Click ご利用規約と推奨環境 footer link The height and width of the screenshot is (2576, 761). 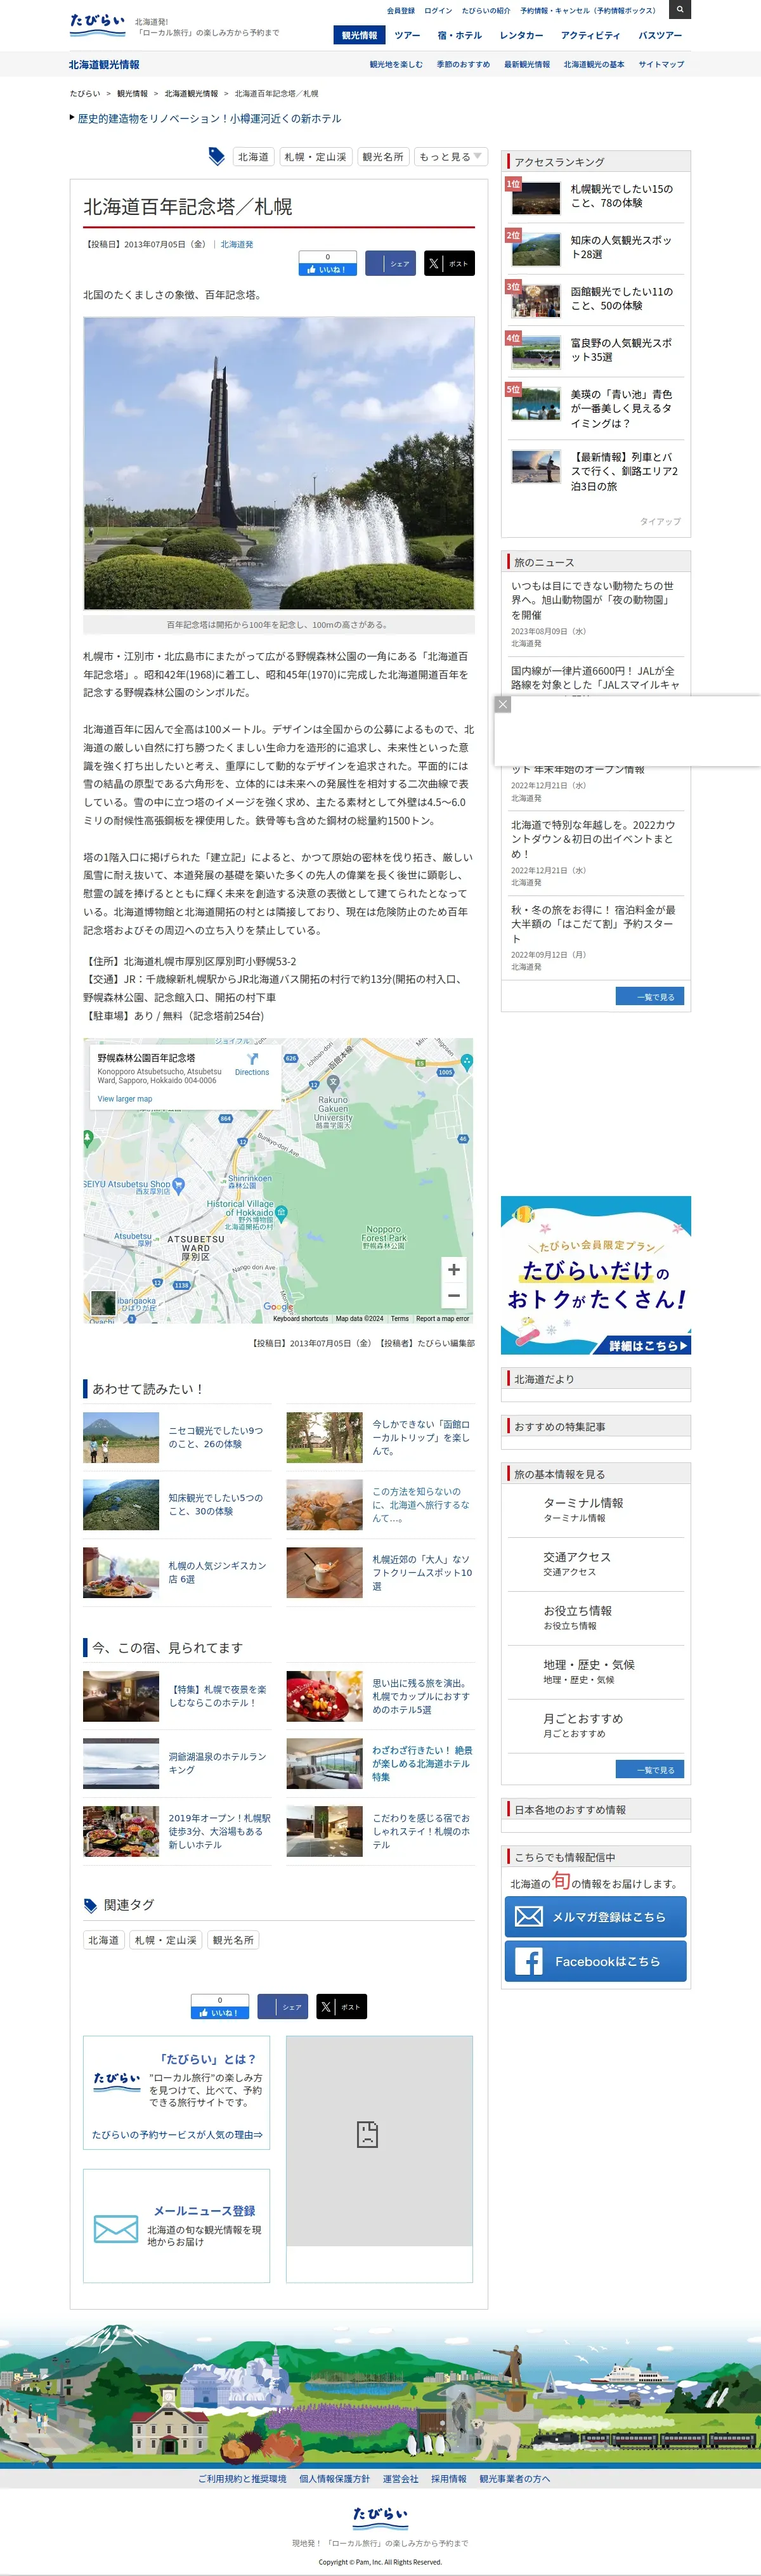(242, 2479)
